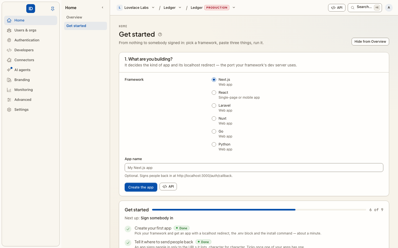This screenshot has height=248, width=398.
Task: Focus the App name input field
Action: [x=254, y=168]
